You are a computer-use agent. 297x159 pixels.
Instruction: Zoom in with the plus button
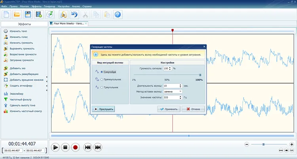292,144
